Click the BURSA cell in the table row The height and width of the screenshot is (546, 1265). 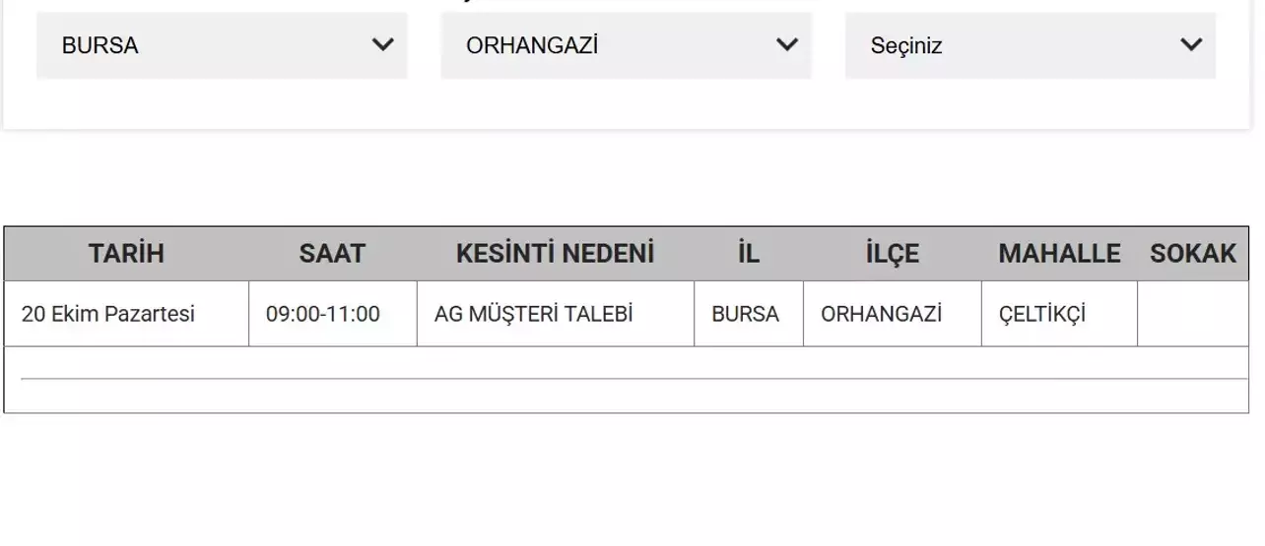[746, 314]
